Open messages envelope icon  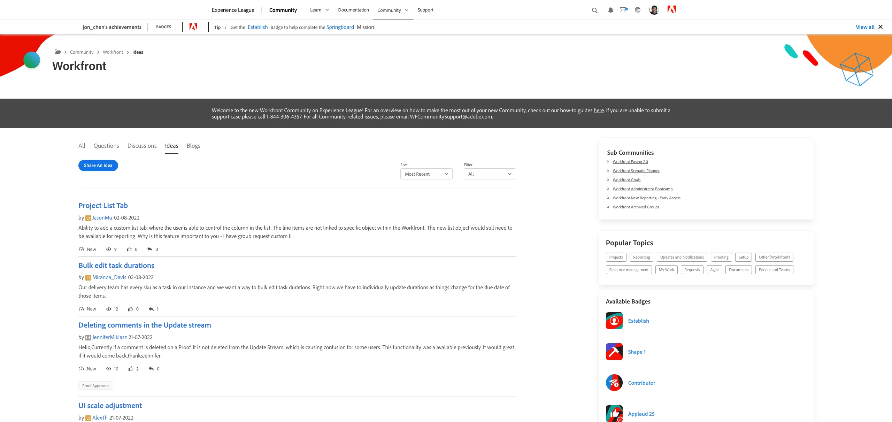tap(623, 10)
